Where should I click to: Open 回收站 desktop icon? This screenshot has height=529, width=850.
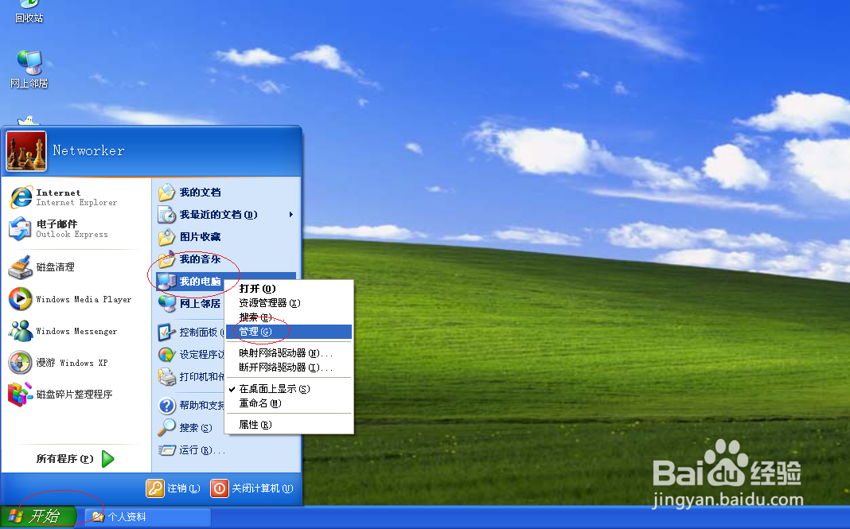tap(29, 12)
